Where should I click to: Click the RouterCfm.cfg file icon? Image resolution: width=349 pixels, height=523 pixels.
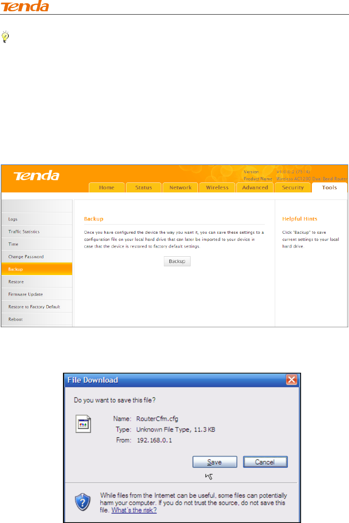click(x=83, y=424)
